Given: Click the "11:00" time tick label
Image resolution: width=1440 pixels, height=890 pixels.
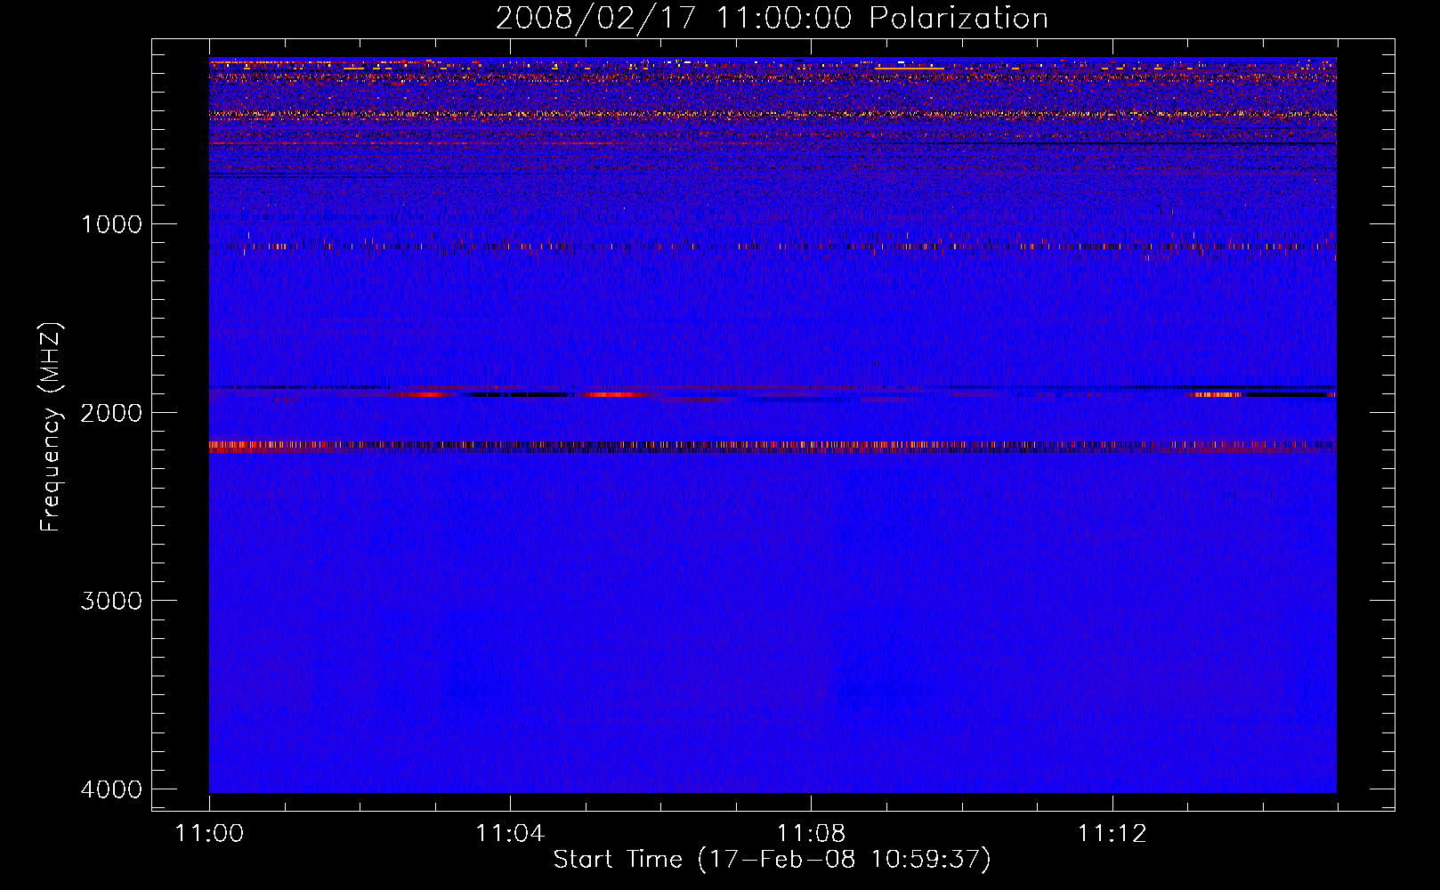Looking at the screenshot, I should [209, 834].
